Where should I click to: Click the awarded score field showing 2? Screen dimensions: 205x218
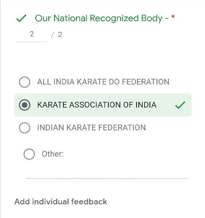click(x=32, y=35)
